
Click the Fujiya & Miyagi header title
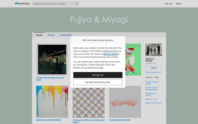coord(99,20)
